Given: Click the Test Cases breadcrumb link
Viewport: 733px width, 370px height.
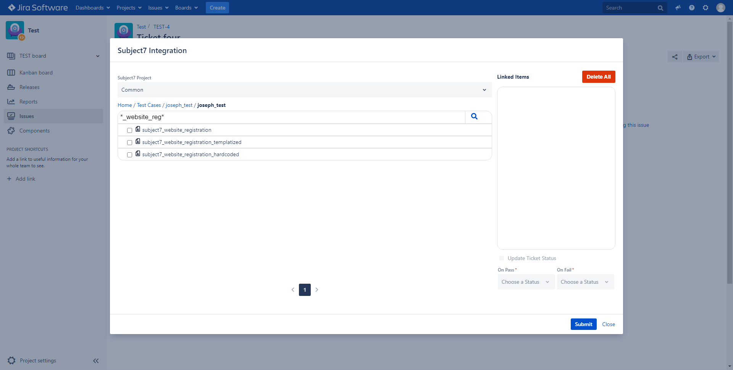Looking at the screenshot, I should click(149, 105).
